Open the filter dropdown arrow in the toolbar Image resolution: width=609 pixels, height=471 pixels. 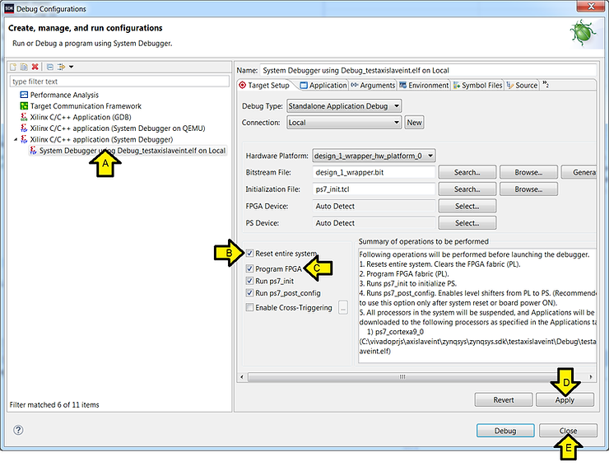71,67
